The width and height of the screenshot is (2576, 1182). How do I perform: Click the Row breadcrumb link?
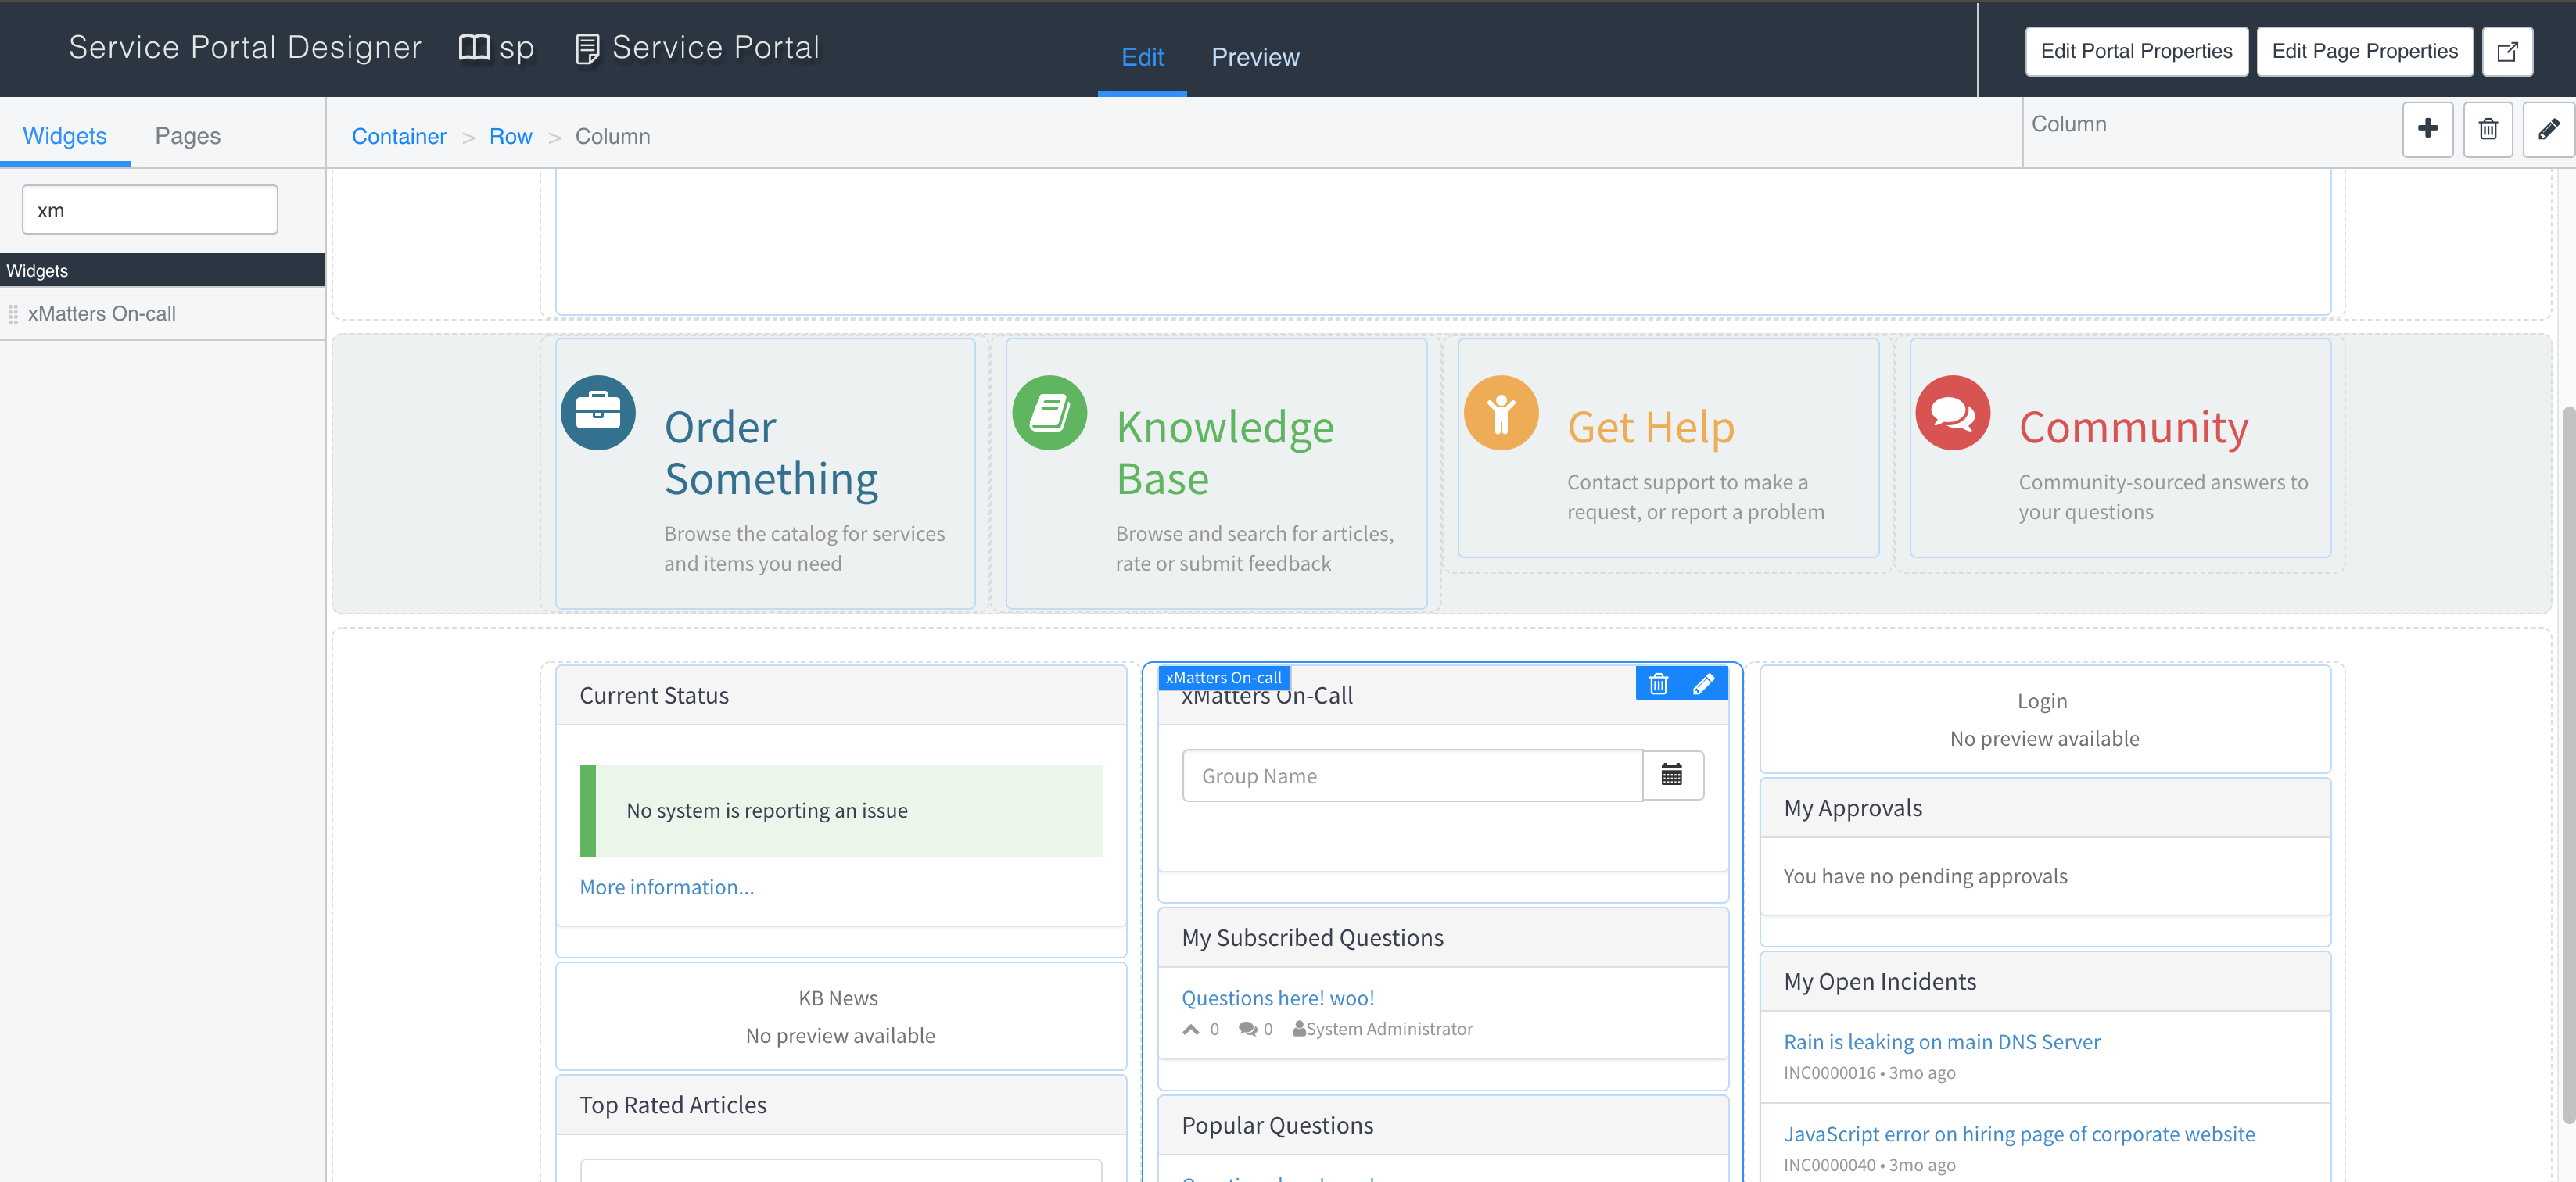510,137
